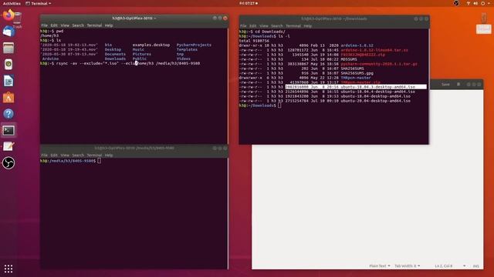This screenshot has height=277, width=494.
Task: Open View menu in Downloads terminal
Action: point(264,25)
